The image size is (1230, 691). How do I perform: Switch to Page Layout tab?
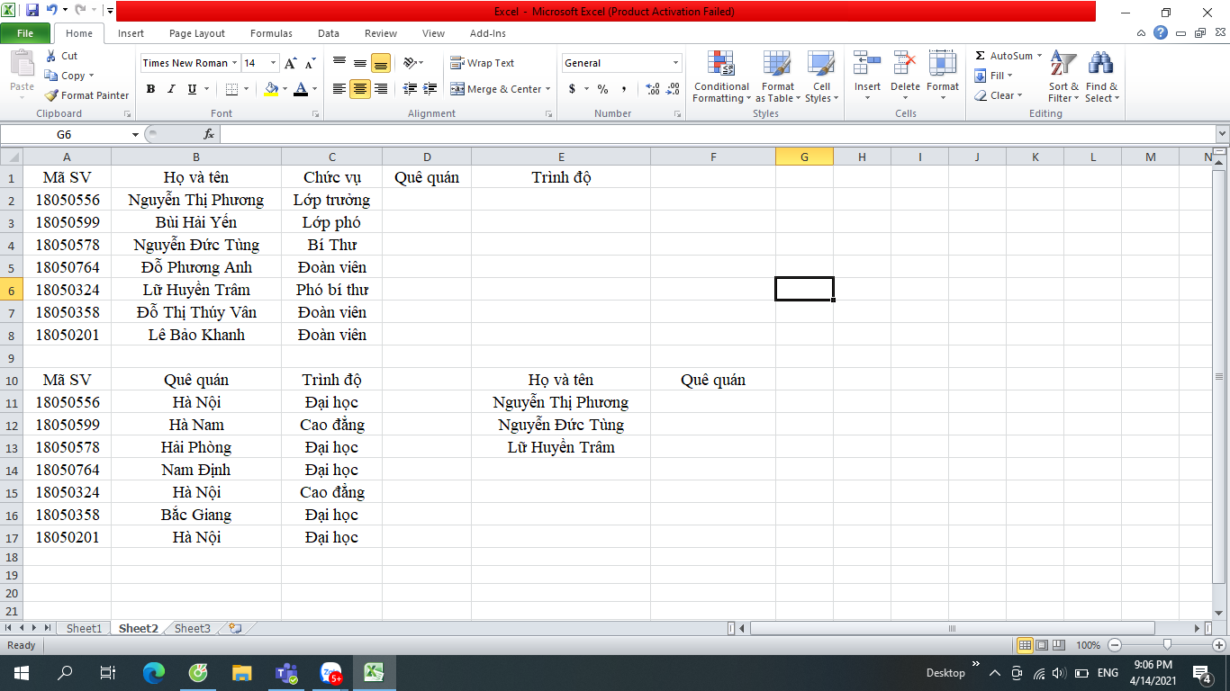click(x=197, y=33)
